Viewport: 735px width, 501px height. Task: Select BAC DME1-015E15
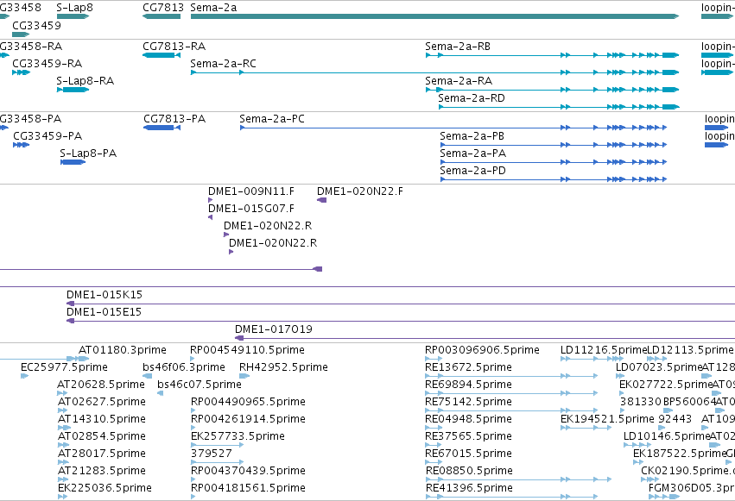401,322
